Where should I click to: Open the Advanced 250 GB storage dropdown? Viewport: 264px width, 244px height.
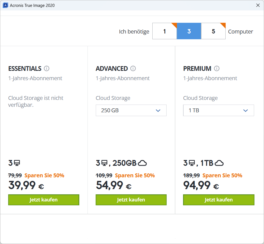[x=131, y=110]
